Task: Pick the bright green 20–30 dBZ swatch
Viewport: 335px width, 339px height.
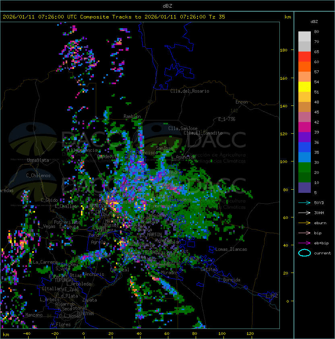Action: point(304,167)
